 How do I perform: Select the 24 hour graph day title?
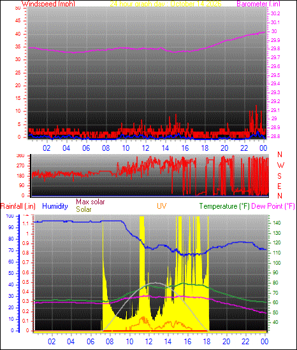166,4
